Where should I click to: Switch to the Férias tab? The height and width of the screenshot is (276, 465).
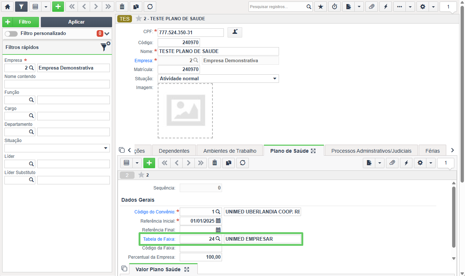click(x=432, y=151)
